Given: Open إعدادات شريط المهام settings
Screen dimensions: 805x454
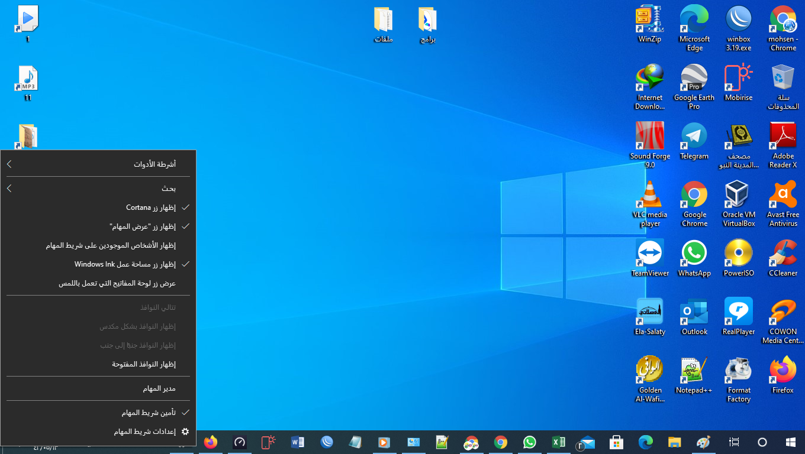Looking at the screenshot, I should [x=98, y=432].
